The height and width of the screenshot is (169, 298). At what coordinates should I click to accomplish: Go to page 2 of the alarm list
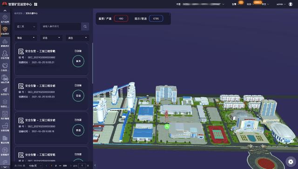[x=56, y=166]
